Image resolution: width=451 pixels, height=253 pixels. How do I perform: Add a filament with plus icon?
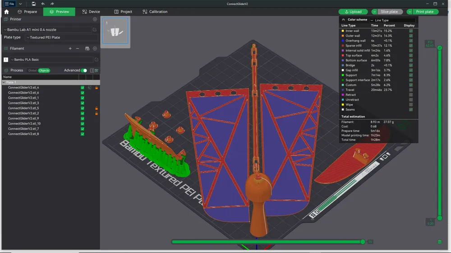pos(70,49)
